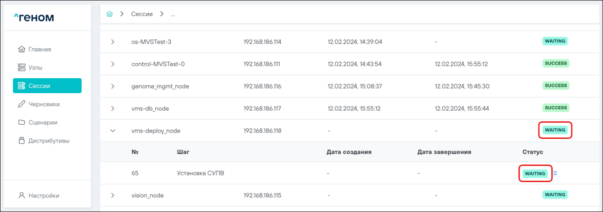The height and width of the screenshot is (212, 603).
Task: Click the Сессии sidebar icon
Action: point(21,86)
